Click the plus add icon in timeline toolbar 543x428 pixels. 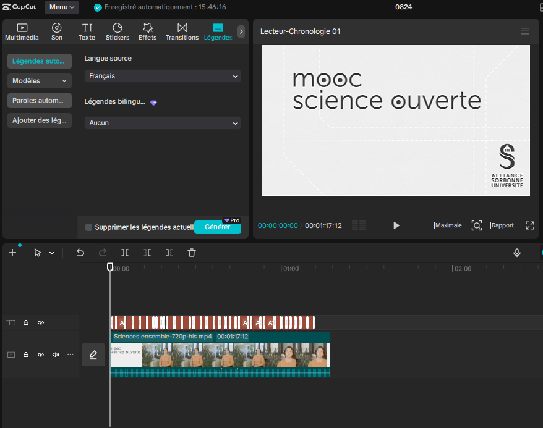pyautogui.click(x=12, y=253)
